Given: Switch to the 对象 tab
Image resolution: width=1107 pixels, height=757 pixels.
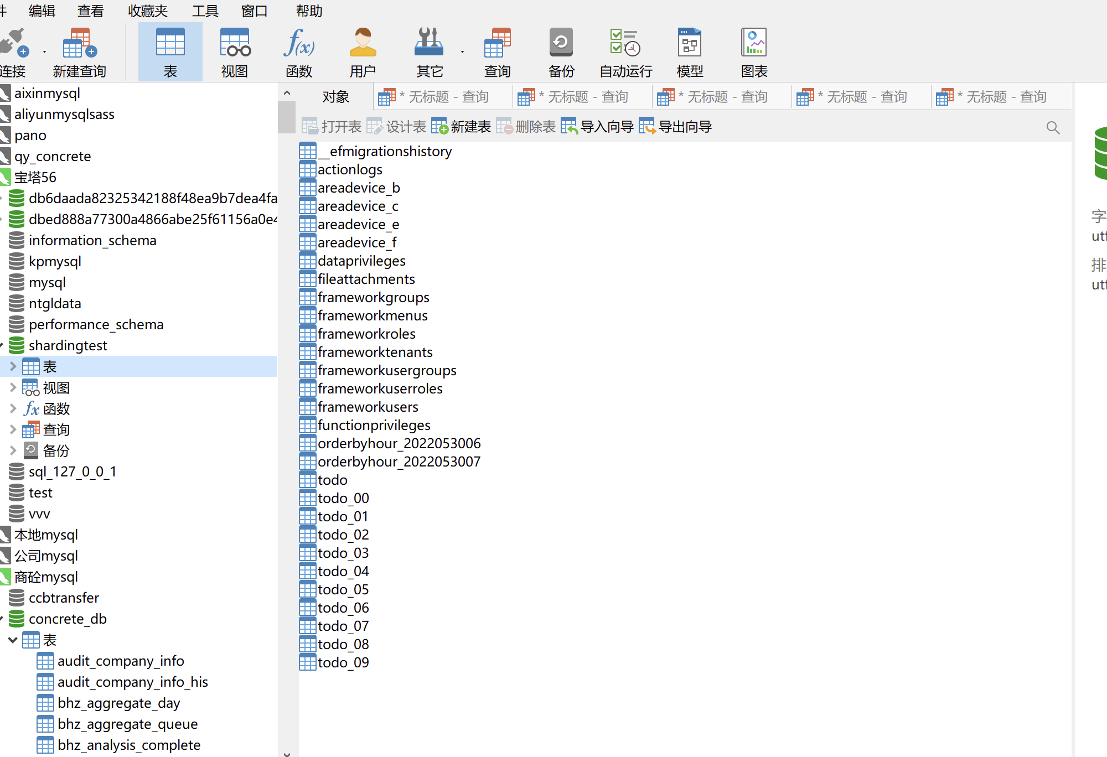Looking at the screenshot, I should pyautogui.click(x=335, y=96).
